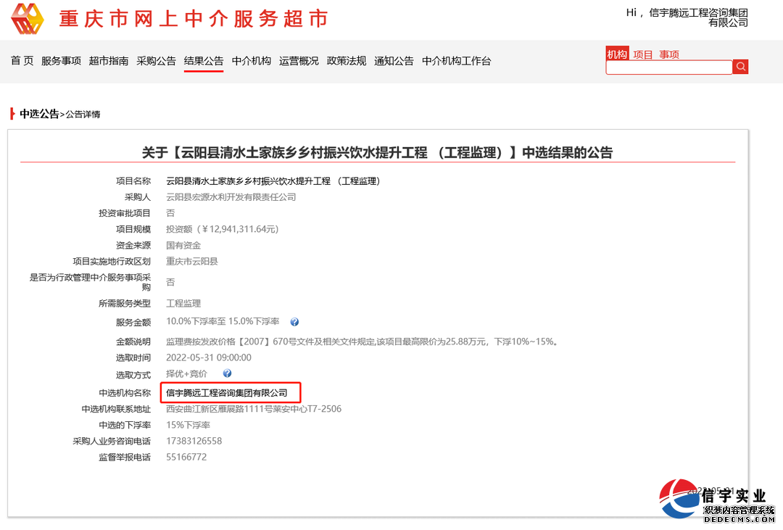Go to 采购公告

157,62
